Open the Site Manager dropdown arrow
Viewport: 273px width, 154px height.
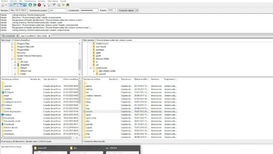pyautogui.click(x=6, y=5)
